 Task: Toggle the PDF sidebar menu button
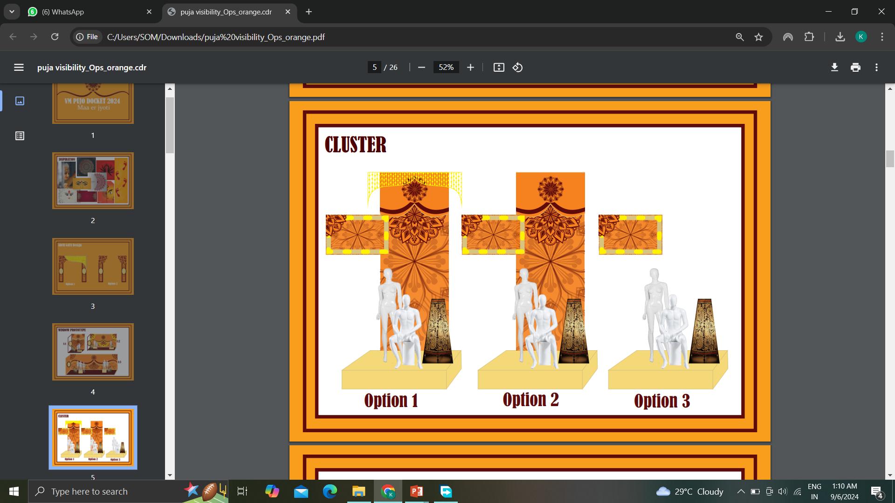pyautogui.click(x=19, y=68)
